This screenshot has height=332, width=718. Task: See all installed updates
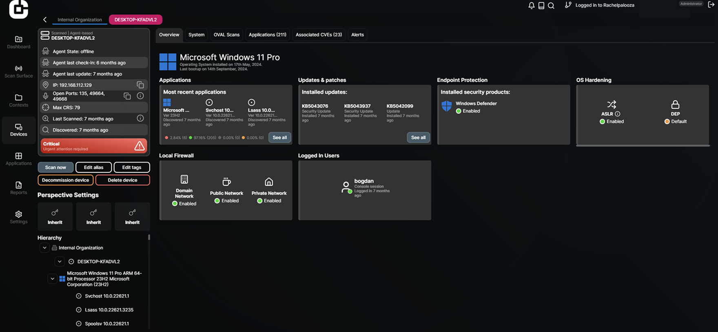pos(418,137)
